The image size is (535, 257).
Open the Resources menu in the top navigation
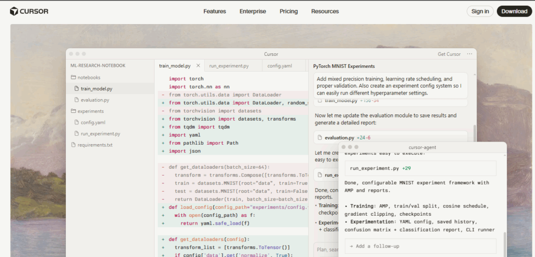[x=324, y=11]
